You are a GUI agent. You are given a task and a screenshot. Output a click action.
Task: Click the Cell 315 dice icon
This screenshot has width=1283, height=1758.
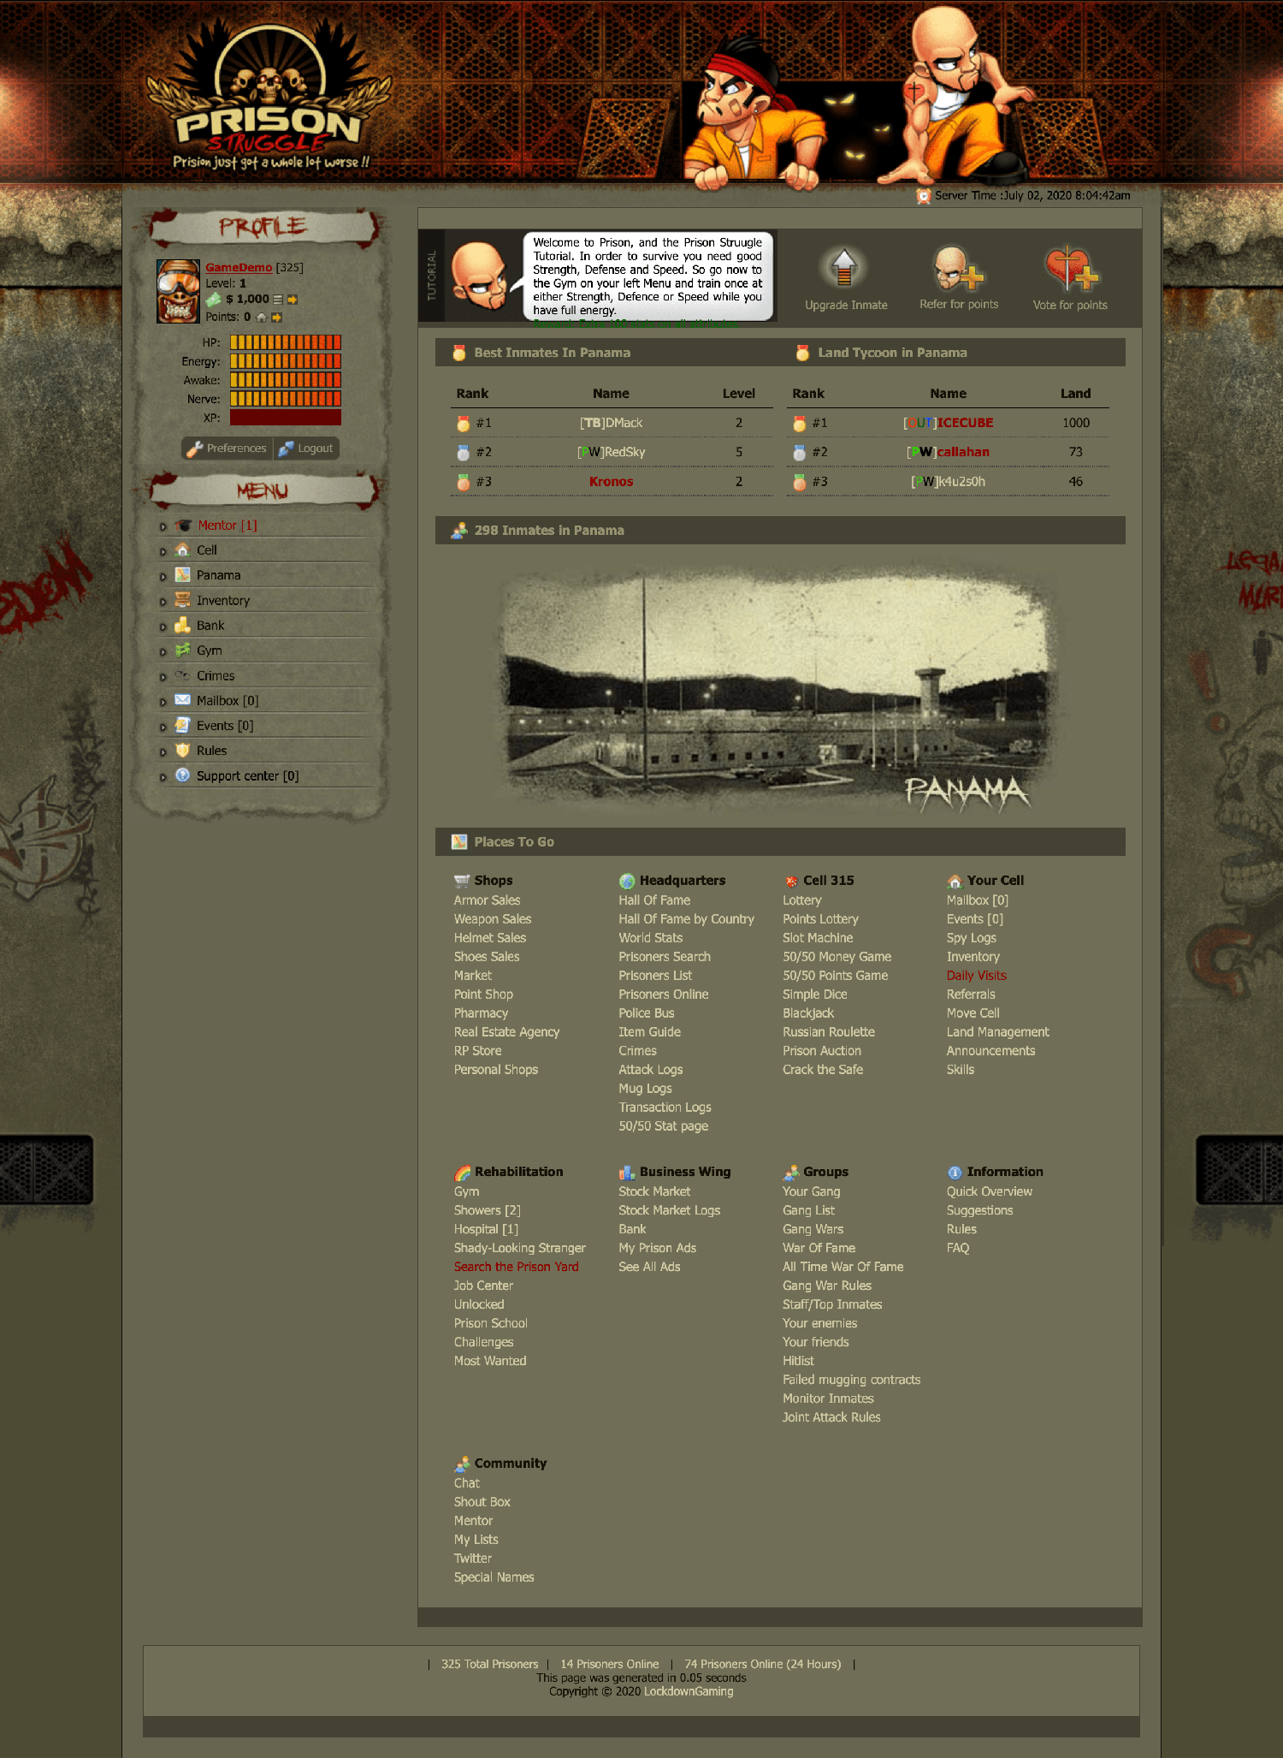pyautogui.click(x=791, y=880)
